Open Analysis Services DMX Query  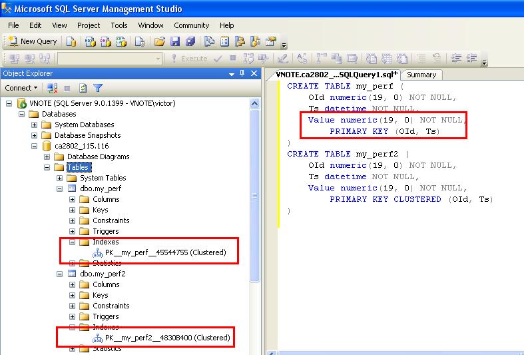106,41
